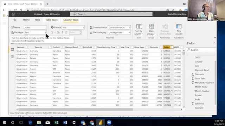Screen dimensions: 225x126
Task: Collapse the Fields pane with the chevron
Action: 214,43
